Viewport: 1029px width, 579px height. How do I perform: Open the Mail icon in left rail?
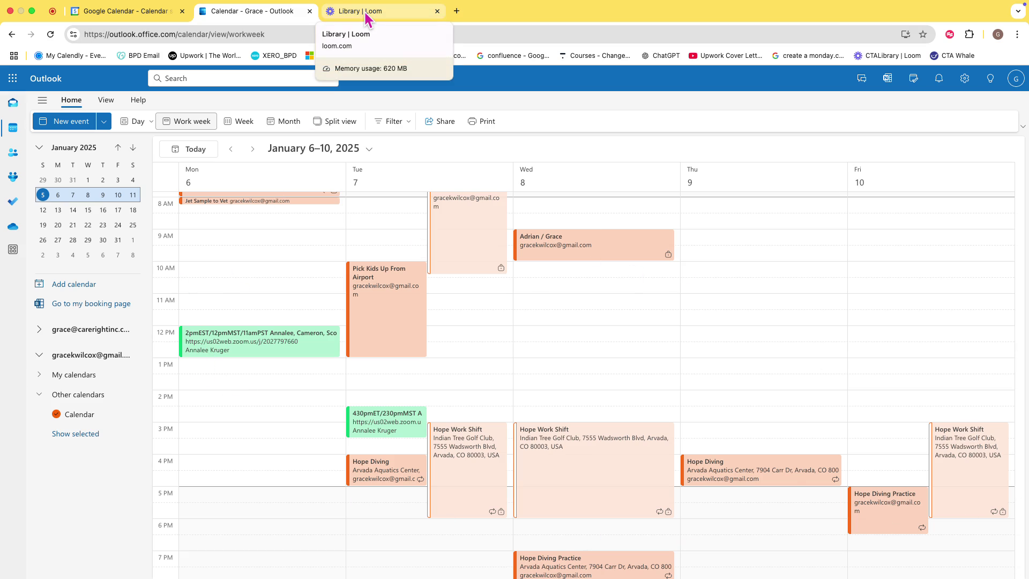click(x=13, y=102)
